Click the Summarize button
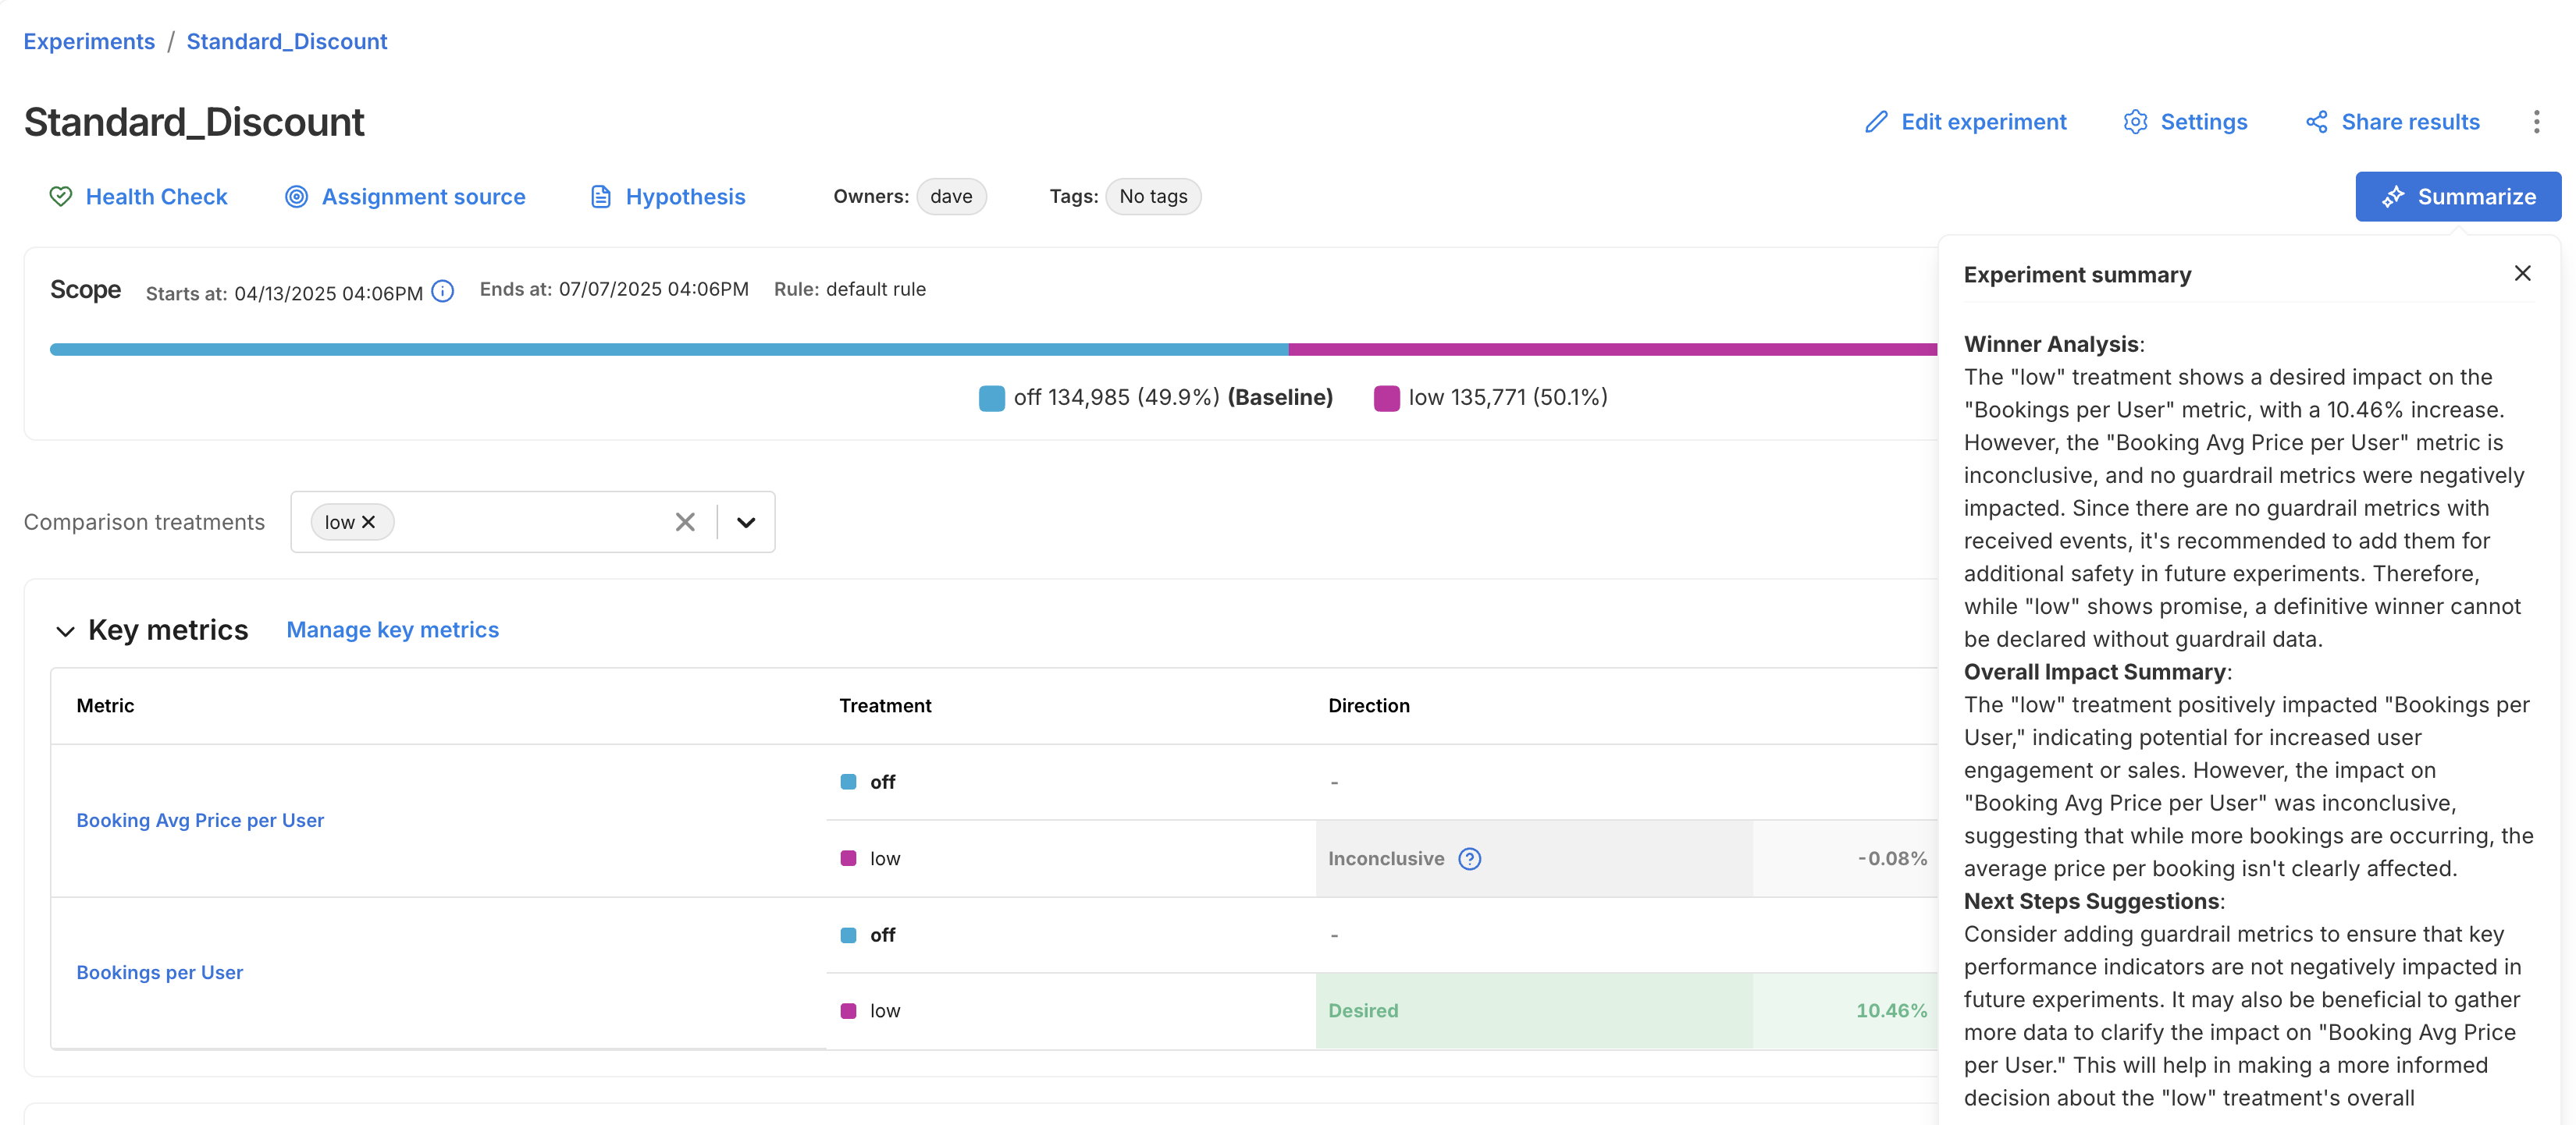Viewport: 2576px width, 1125px height. click(2457, 197)
